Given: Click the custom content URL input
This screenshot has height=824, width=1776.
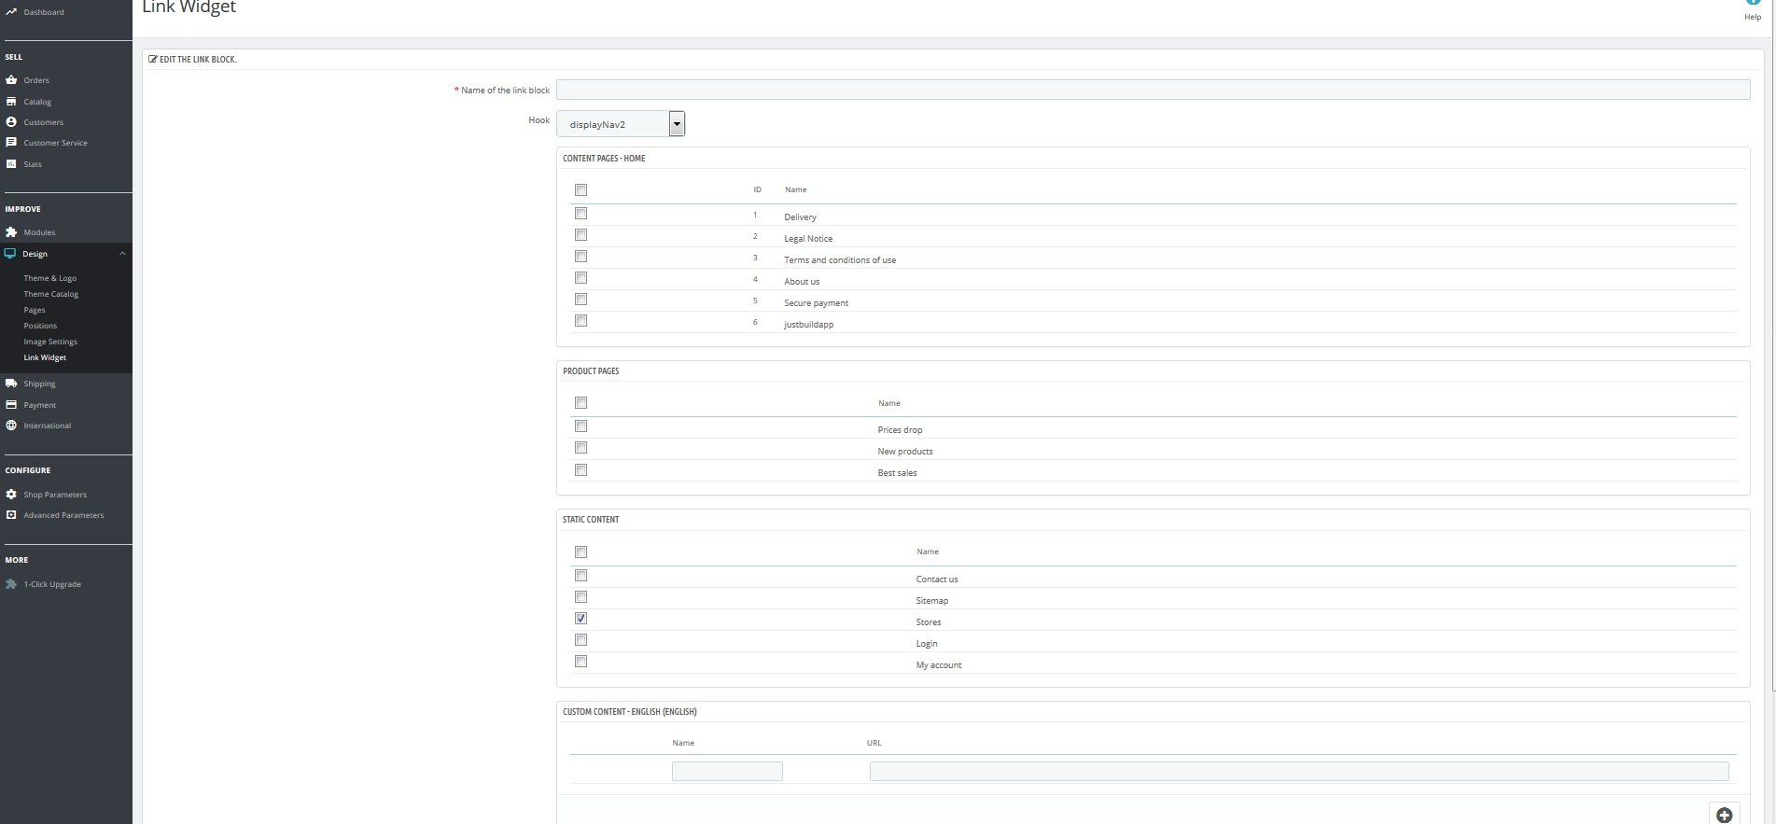Looking at the screenshot, I should [1299, 771].
